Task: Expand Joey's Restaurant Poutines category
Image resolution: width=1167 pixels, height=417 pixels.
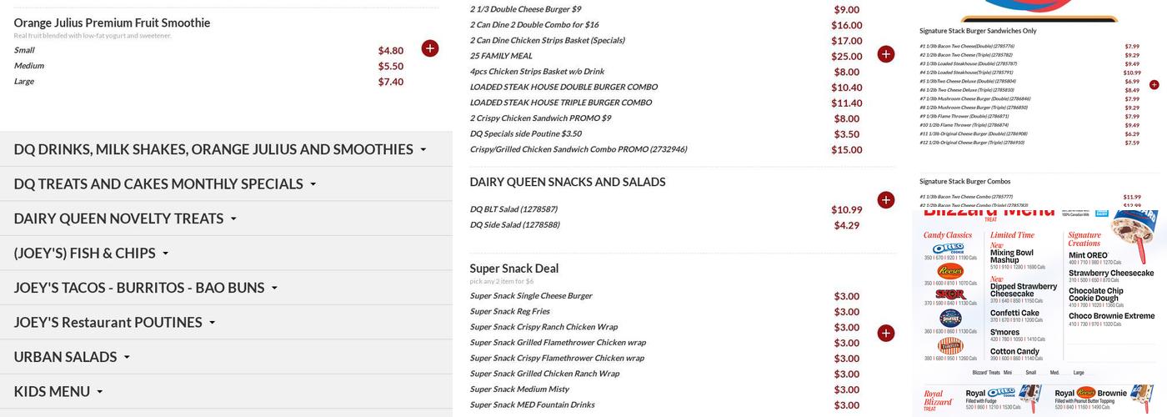Action: (114, 323)
